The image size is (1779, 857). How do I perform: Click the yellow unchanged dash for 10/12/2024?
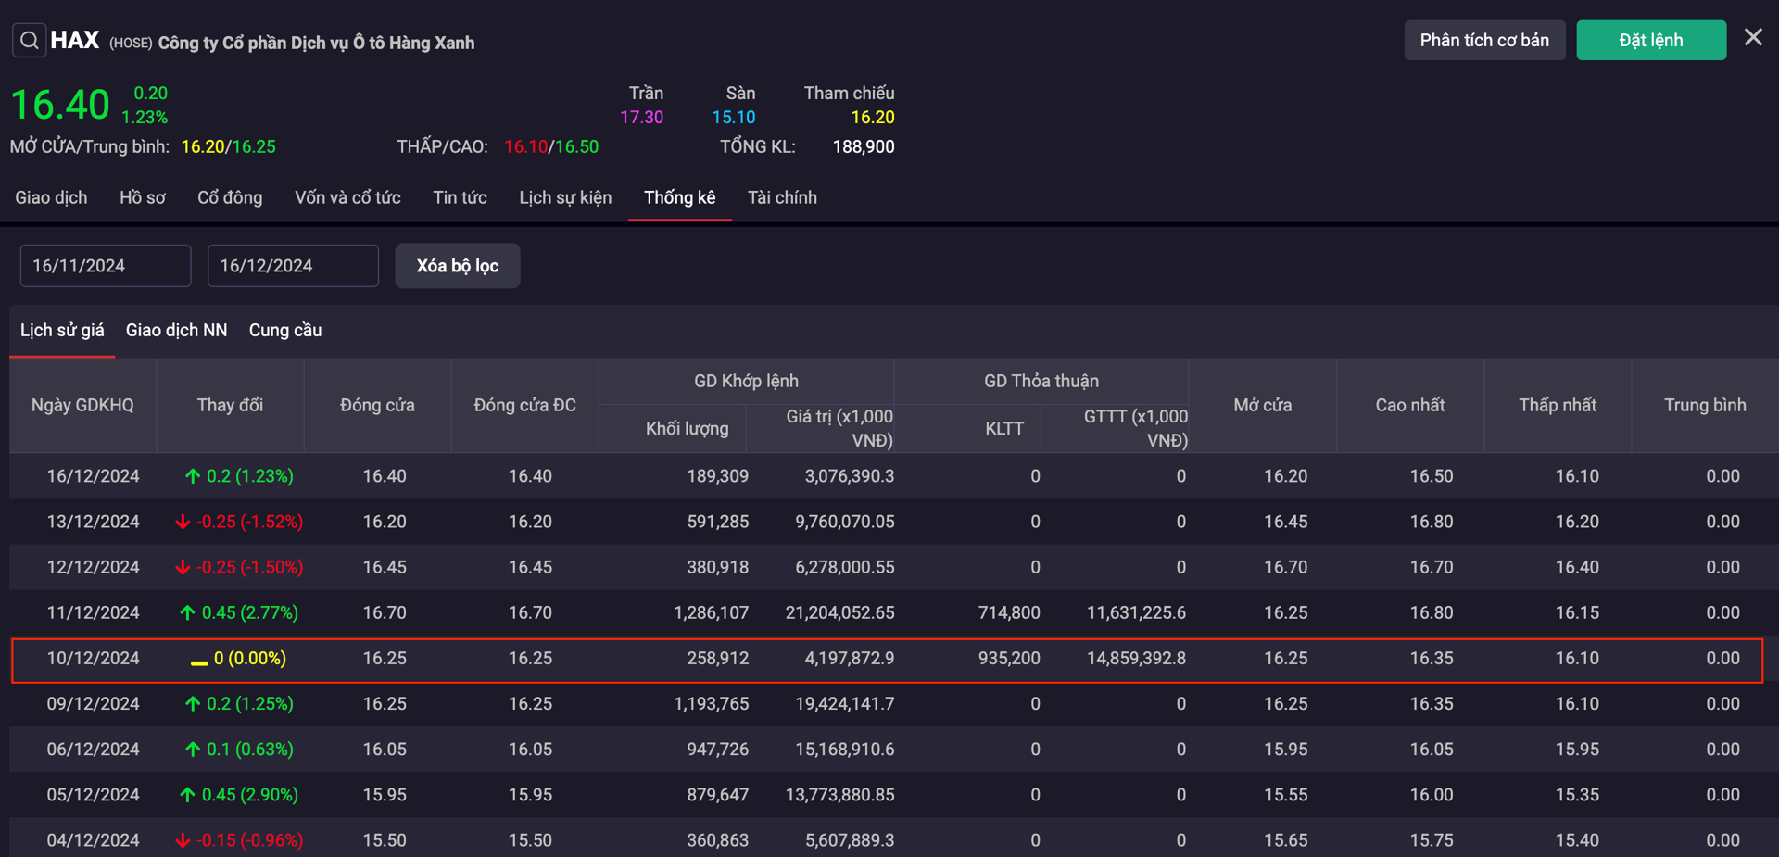coord(199,662)
